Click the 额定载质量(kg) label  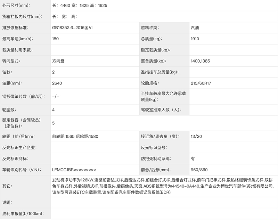(156, 50)
